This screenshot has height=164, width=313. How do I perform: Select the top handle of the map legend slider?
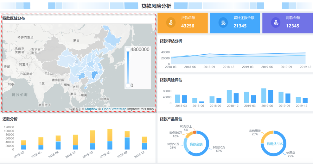point(128,49)
